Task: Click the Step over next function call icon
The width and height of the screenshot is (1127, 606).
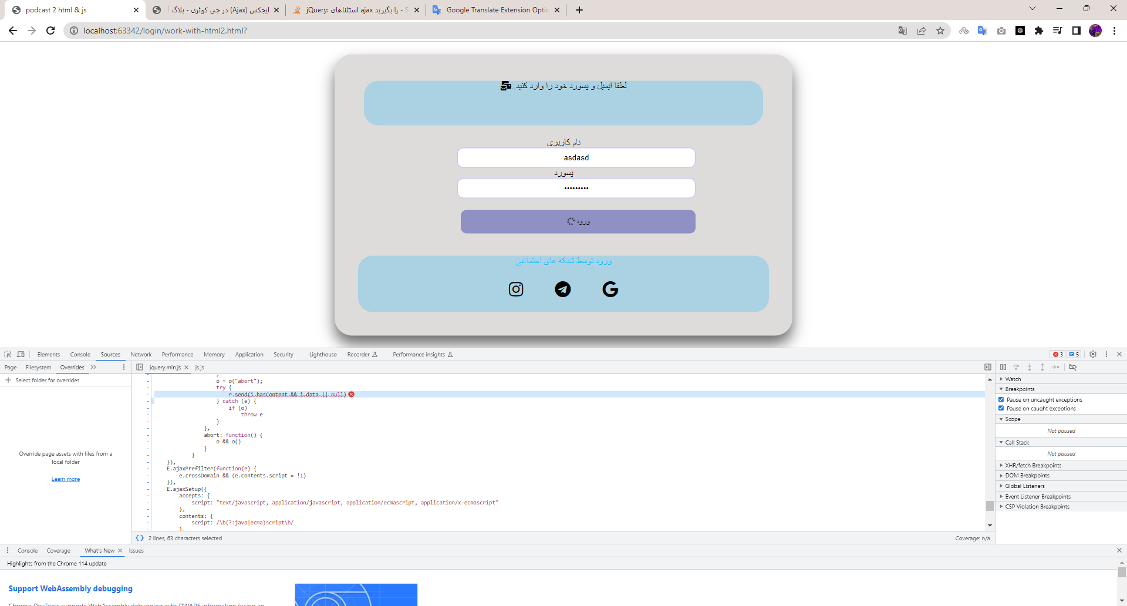Action: pyautogui.click(x=1016, y=367)
